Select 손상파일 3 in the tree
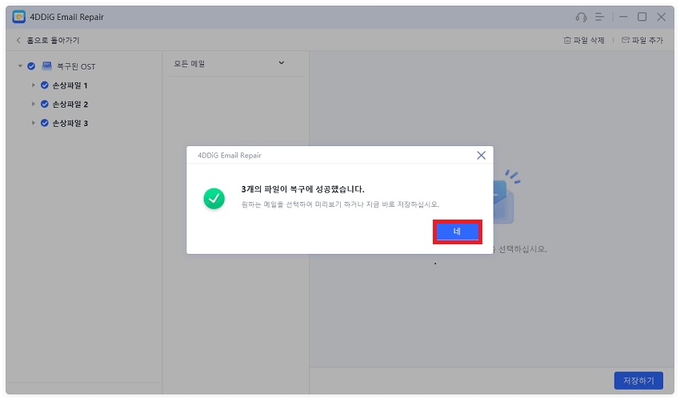This screenshot has height=400, width=680. 70,124
